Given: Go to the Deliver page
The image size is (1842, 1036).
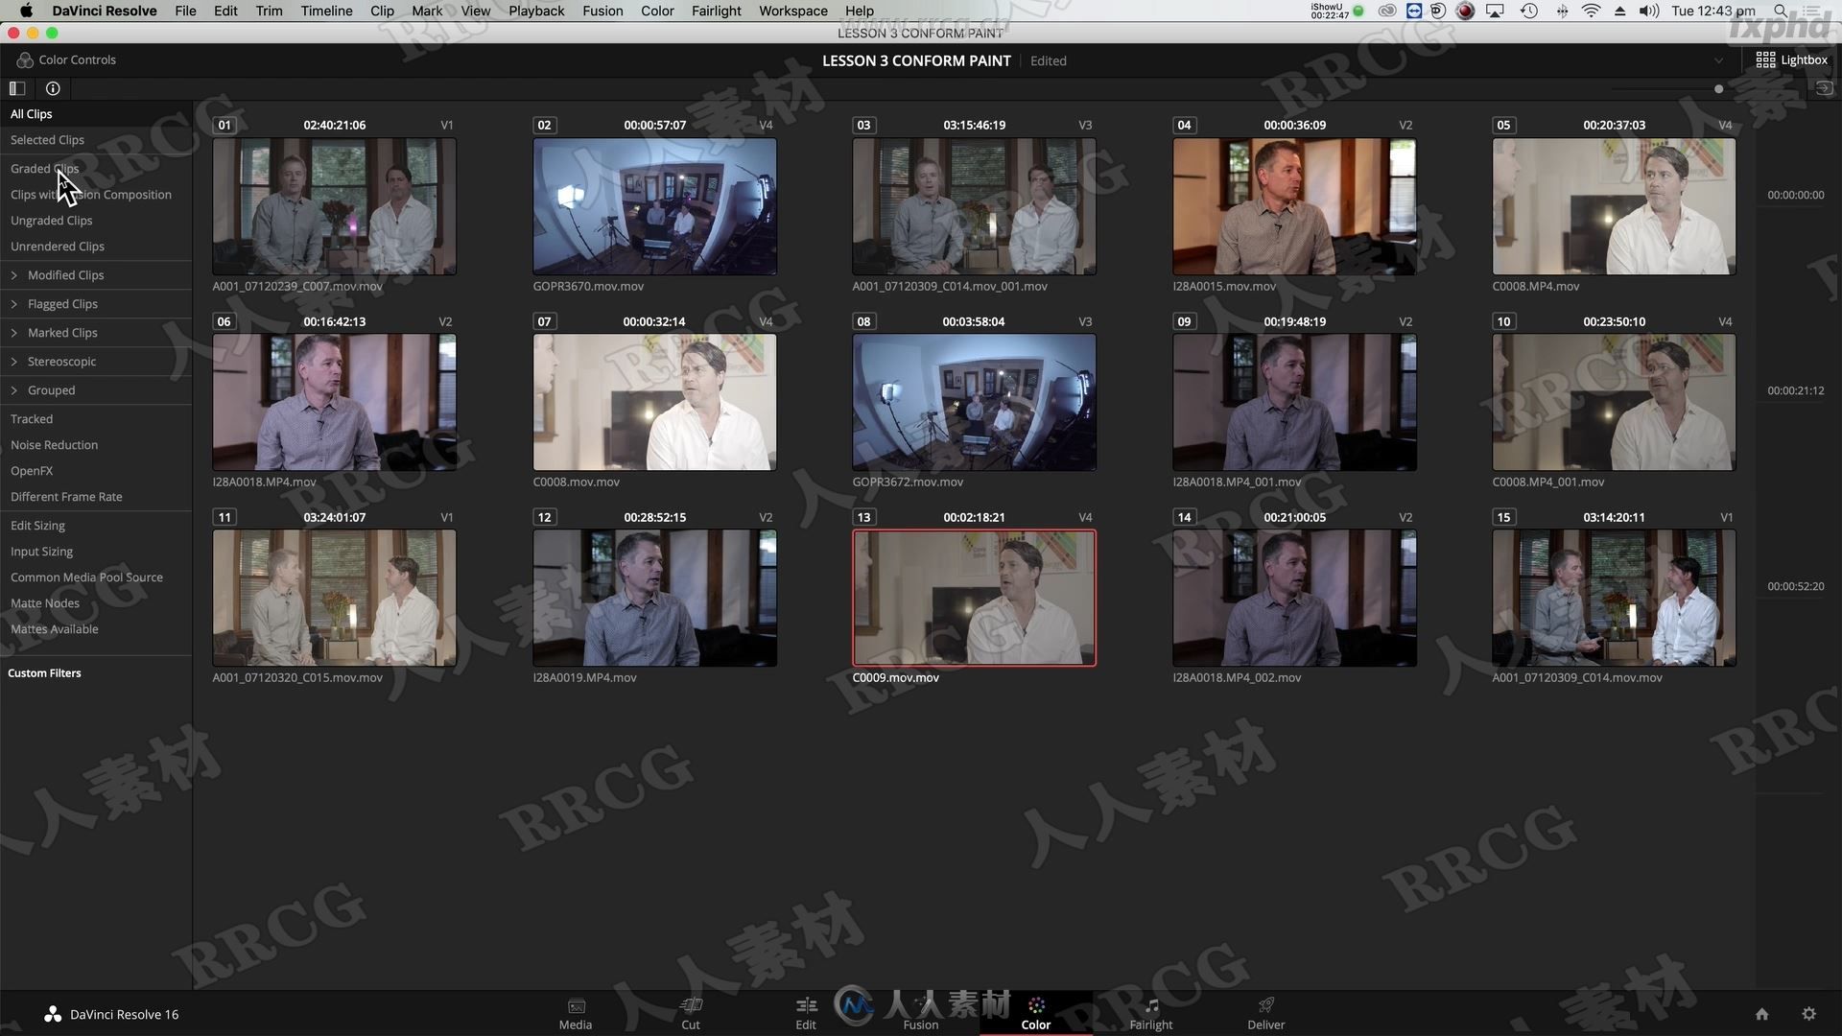Looking at the screenshot, I should click(x=1266, y=1013).
